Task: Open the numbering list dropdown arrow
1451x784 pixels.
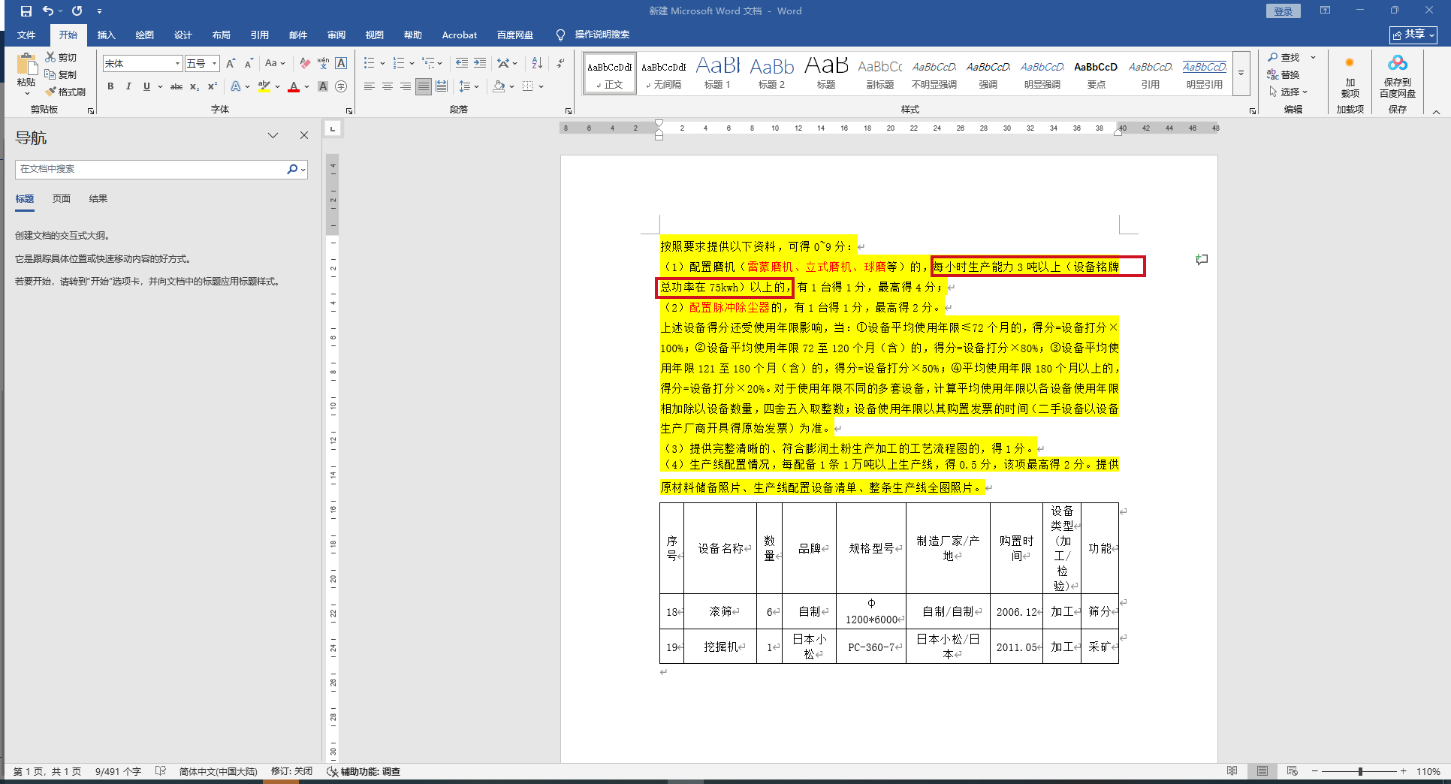Action: [x=412, y=63]
